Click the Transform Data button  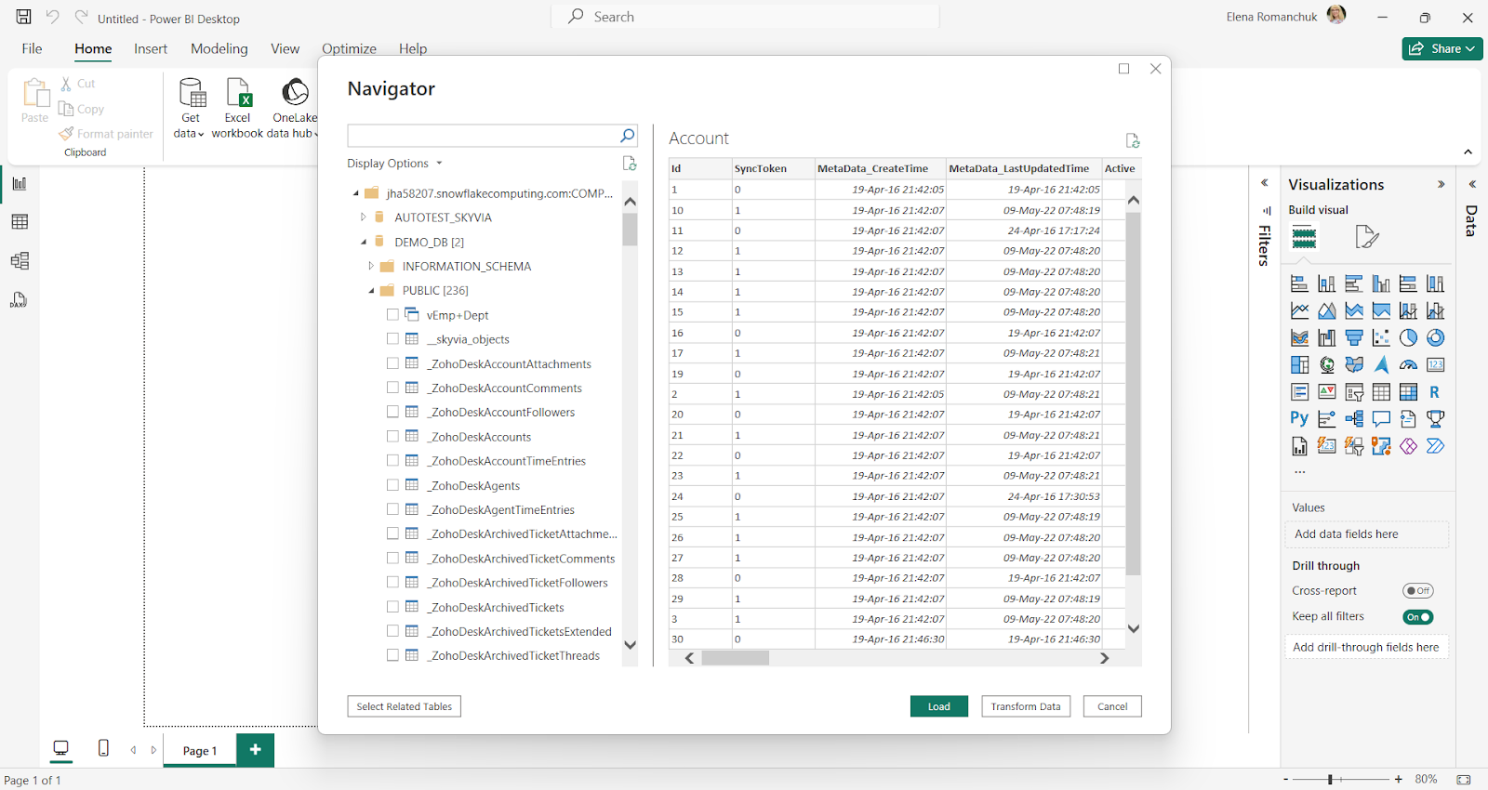[x=1025, y=706]
